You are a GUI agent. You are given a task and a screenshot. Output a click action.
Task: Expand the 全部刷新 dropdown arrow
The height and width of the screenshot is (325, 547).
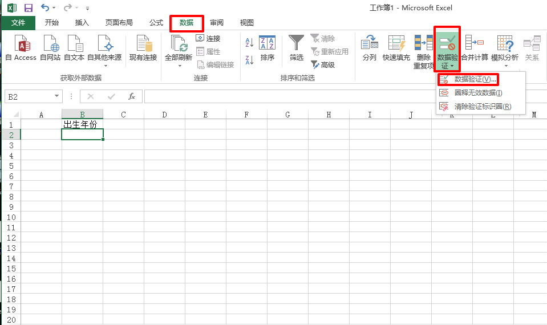point(179,66)
